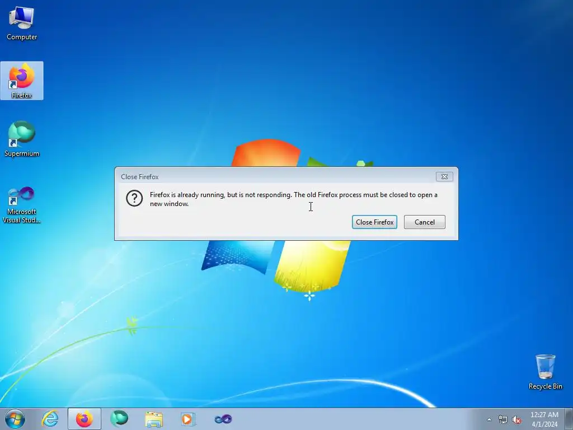
Task: Switch to Firefox in the taskbar
Action: point(84,419)
